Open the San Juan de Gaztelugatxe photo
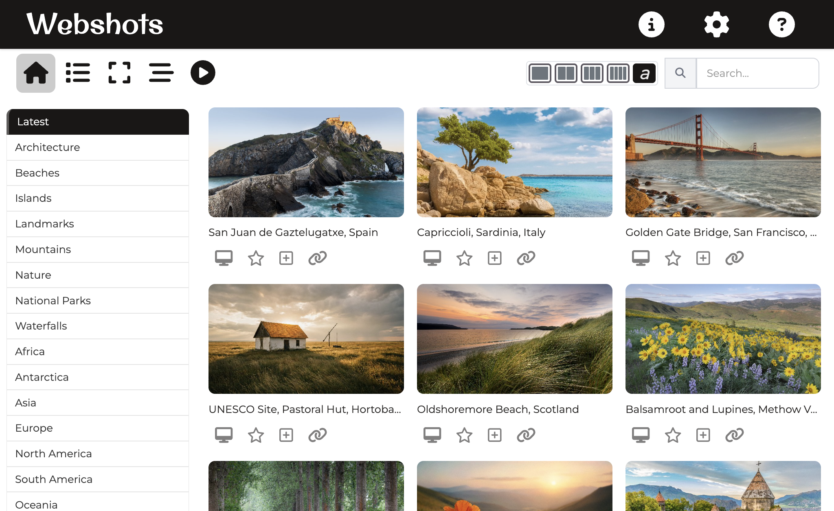The image size is (834, 511). (306, 162)
